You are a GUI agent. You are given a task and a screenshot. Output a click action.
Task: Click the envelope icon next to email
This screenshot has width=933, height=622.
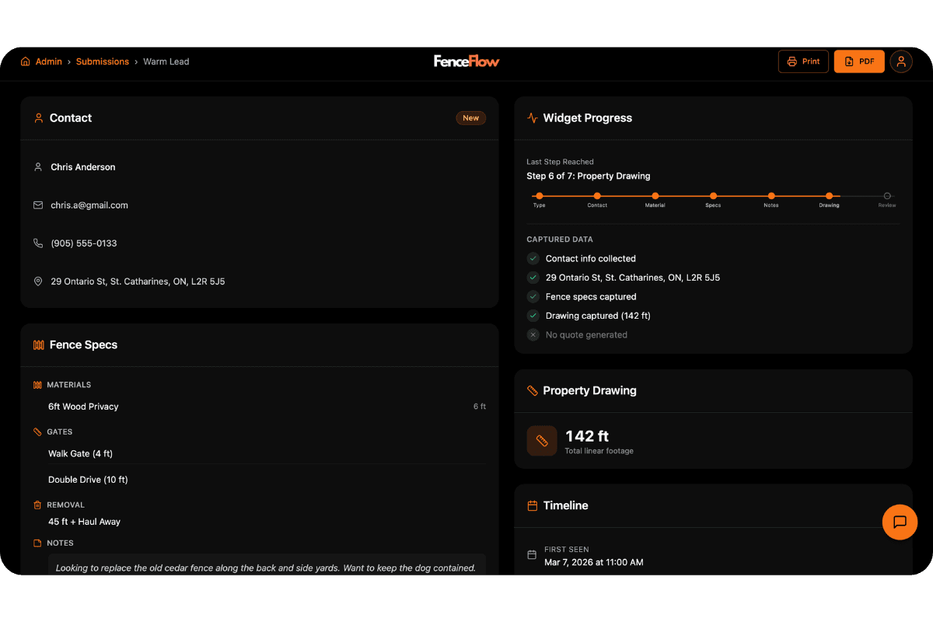point(38,205)
